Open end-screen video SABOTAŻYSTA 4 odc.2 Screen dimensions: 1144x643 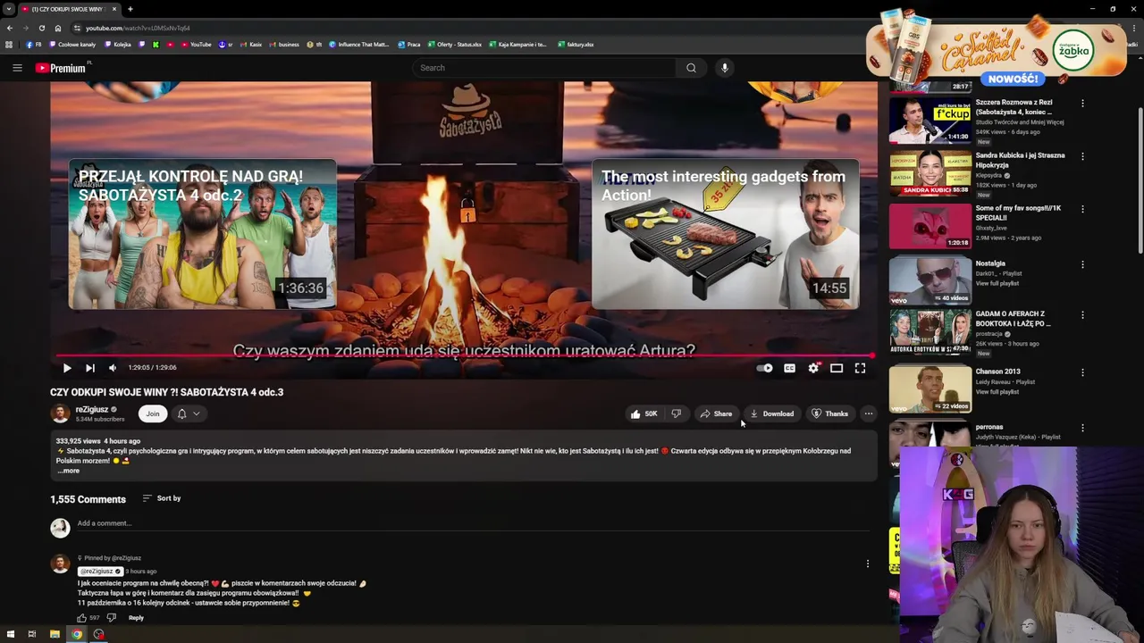(x=203, y=235)
